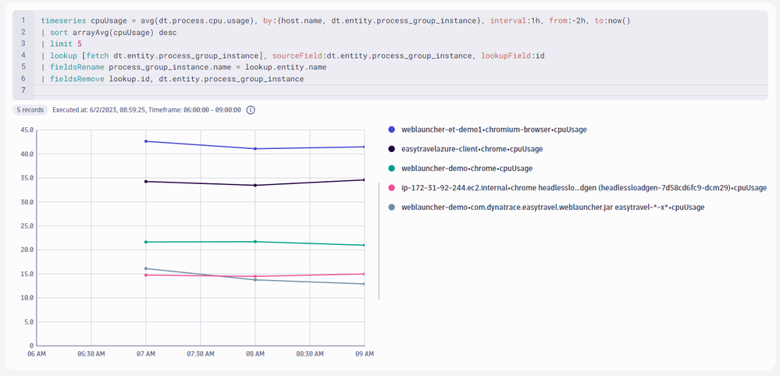Click the dark navy data point at 08 AM
Screen dimensions: 780x376
pyautogui.click(x=255, y=185)
